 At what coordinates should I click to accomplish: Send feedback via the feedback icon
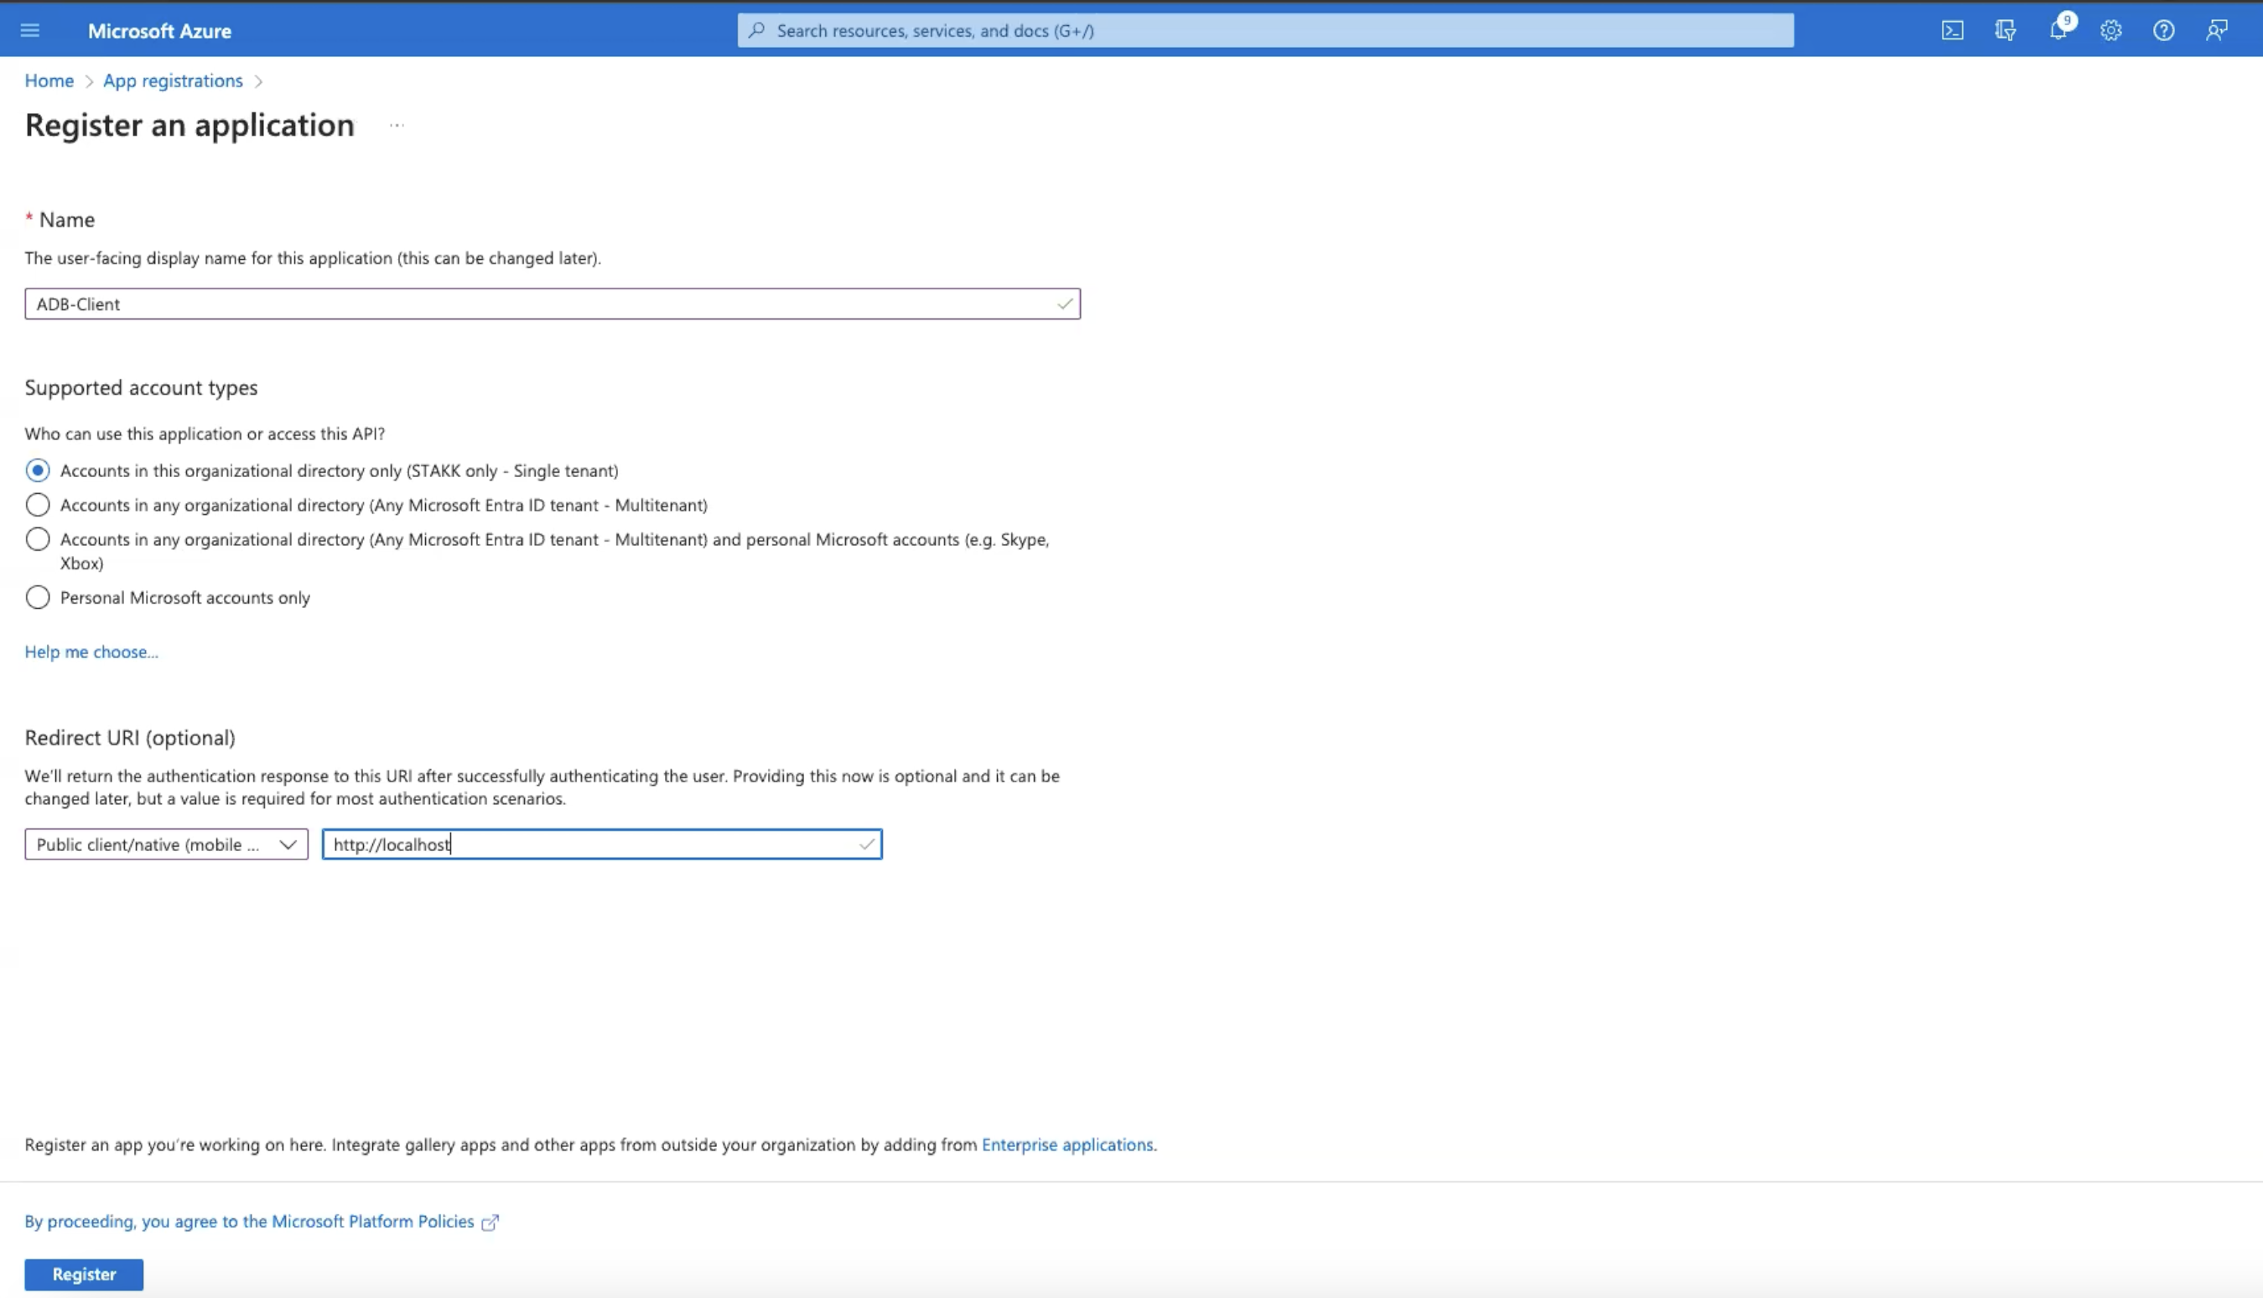click(x=2216, y=29)
